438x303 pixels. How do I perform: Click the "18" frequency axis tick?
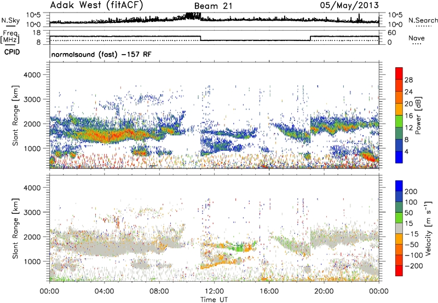coord(37,33)
